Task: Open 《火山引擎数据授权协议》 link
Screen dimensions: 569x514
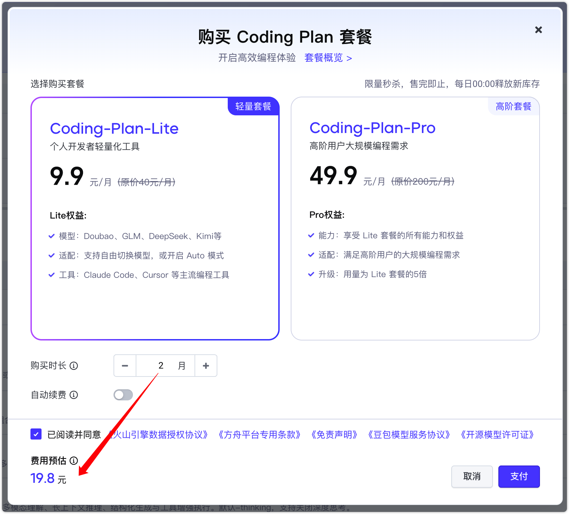Action: [x=157, y=435]
